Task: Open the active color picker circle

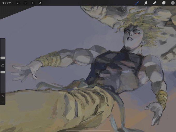Action: pyautogui.click(x=173, y=3)
